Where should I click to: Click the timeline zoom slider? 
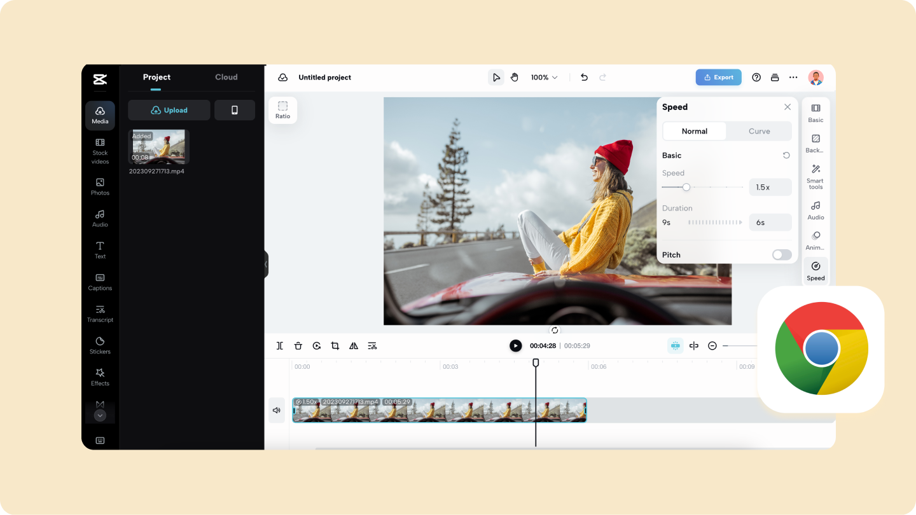[740, 346]
